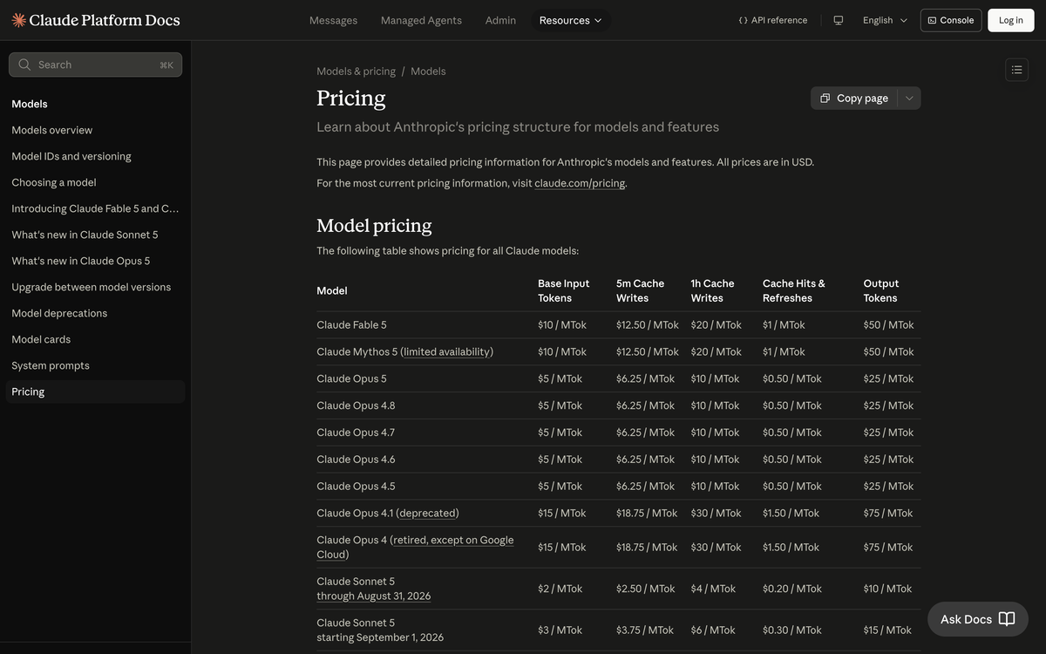Click the Log in button
1046x654 pixels.
tap(1011, 20)
